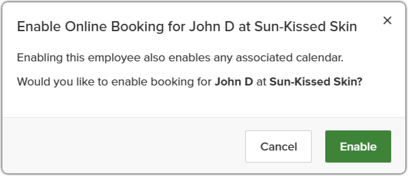Click the green Enable button

358,146
